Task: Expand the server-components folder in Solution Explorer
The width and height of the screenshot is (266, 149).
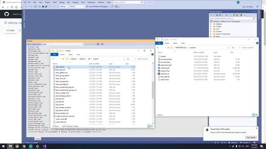Action: (x=211, y=34)
